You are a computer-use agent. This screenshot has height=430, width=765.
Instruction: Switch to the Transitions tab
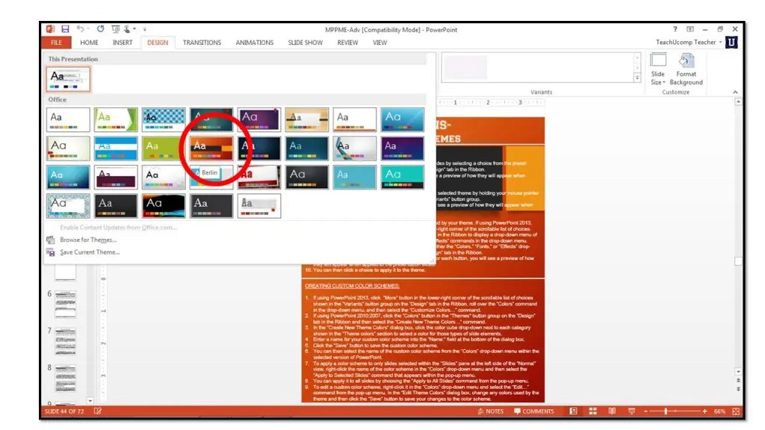click(x=202, y=43)
